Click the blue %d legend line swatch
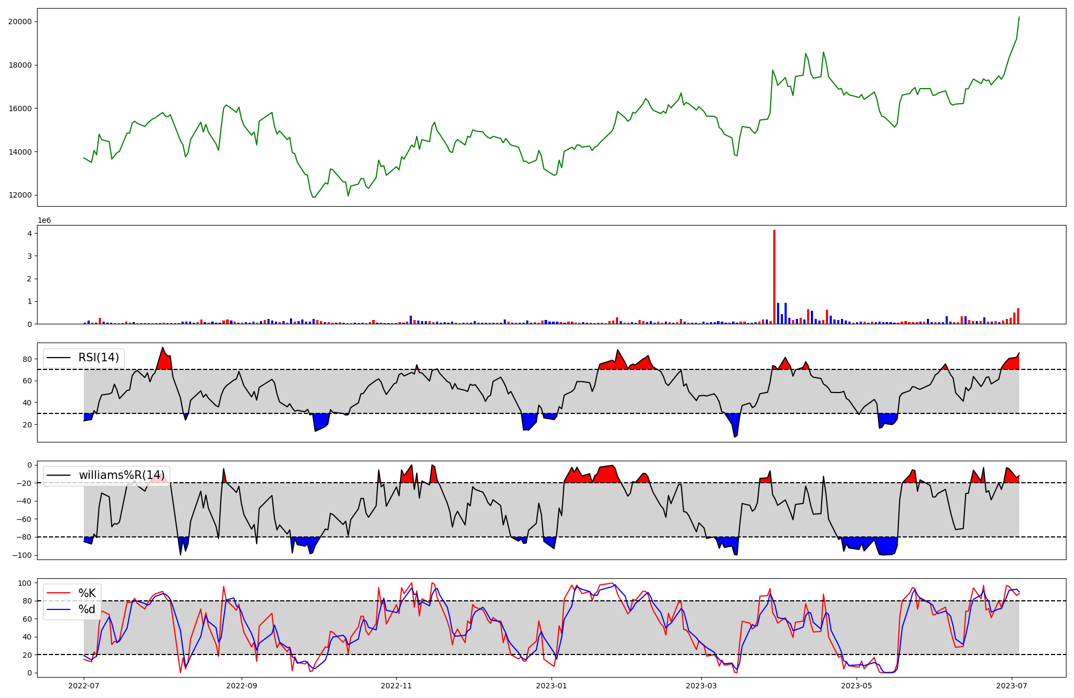This screenshot has height=698, width=1074. tap(59, 609)
